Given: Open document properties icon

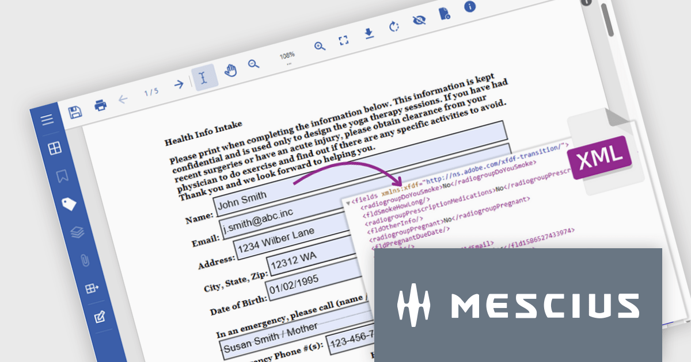Looking at the screenshot, I should click(x=445, y=13).
